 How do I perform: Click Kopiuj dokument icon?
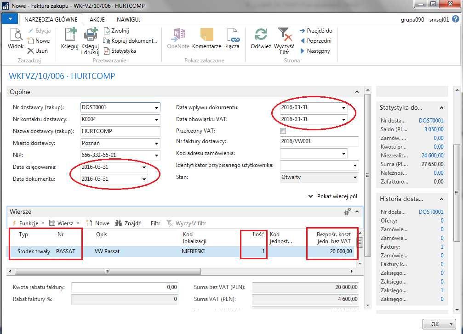pyautogui.click(x=107, y=41)
